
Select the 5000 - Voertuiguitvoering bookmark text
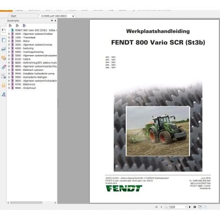coord(29,52)
